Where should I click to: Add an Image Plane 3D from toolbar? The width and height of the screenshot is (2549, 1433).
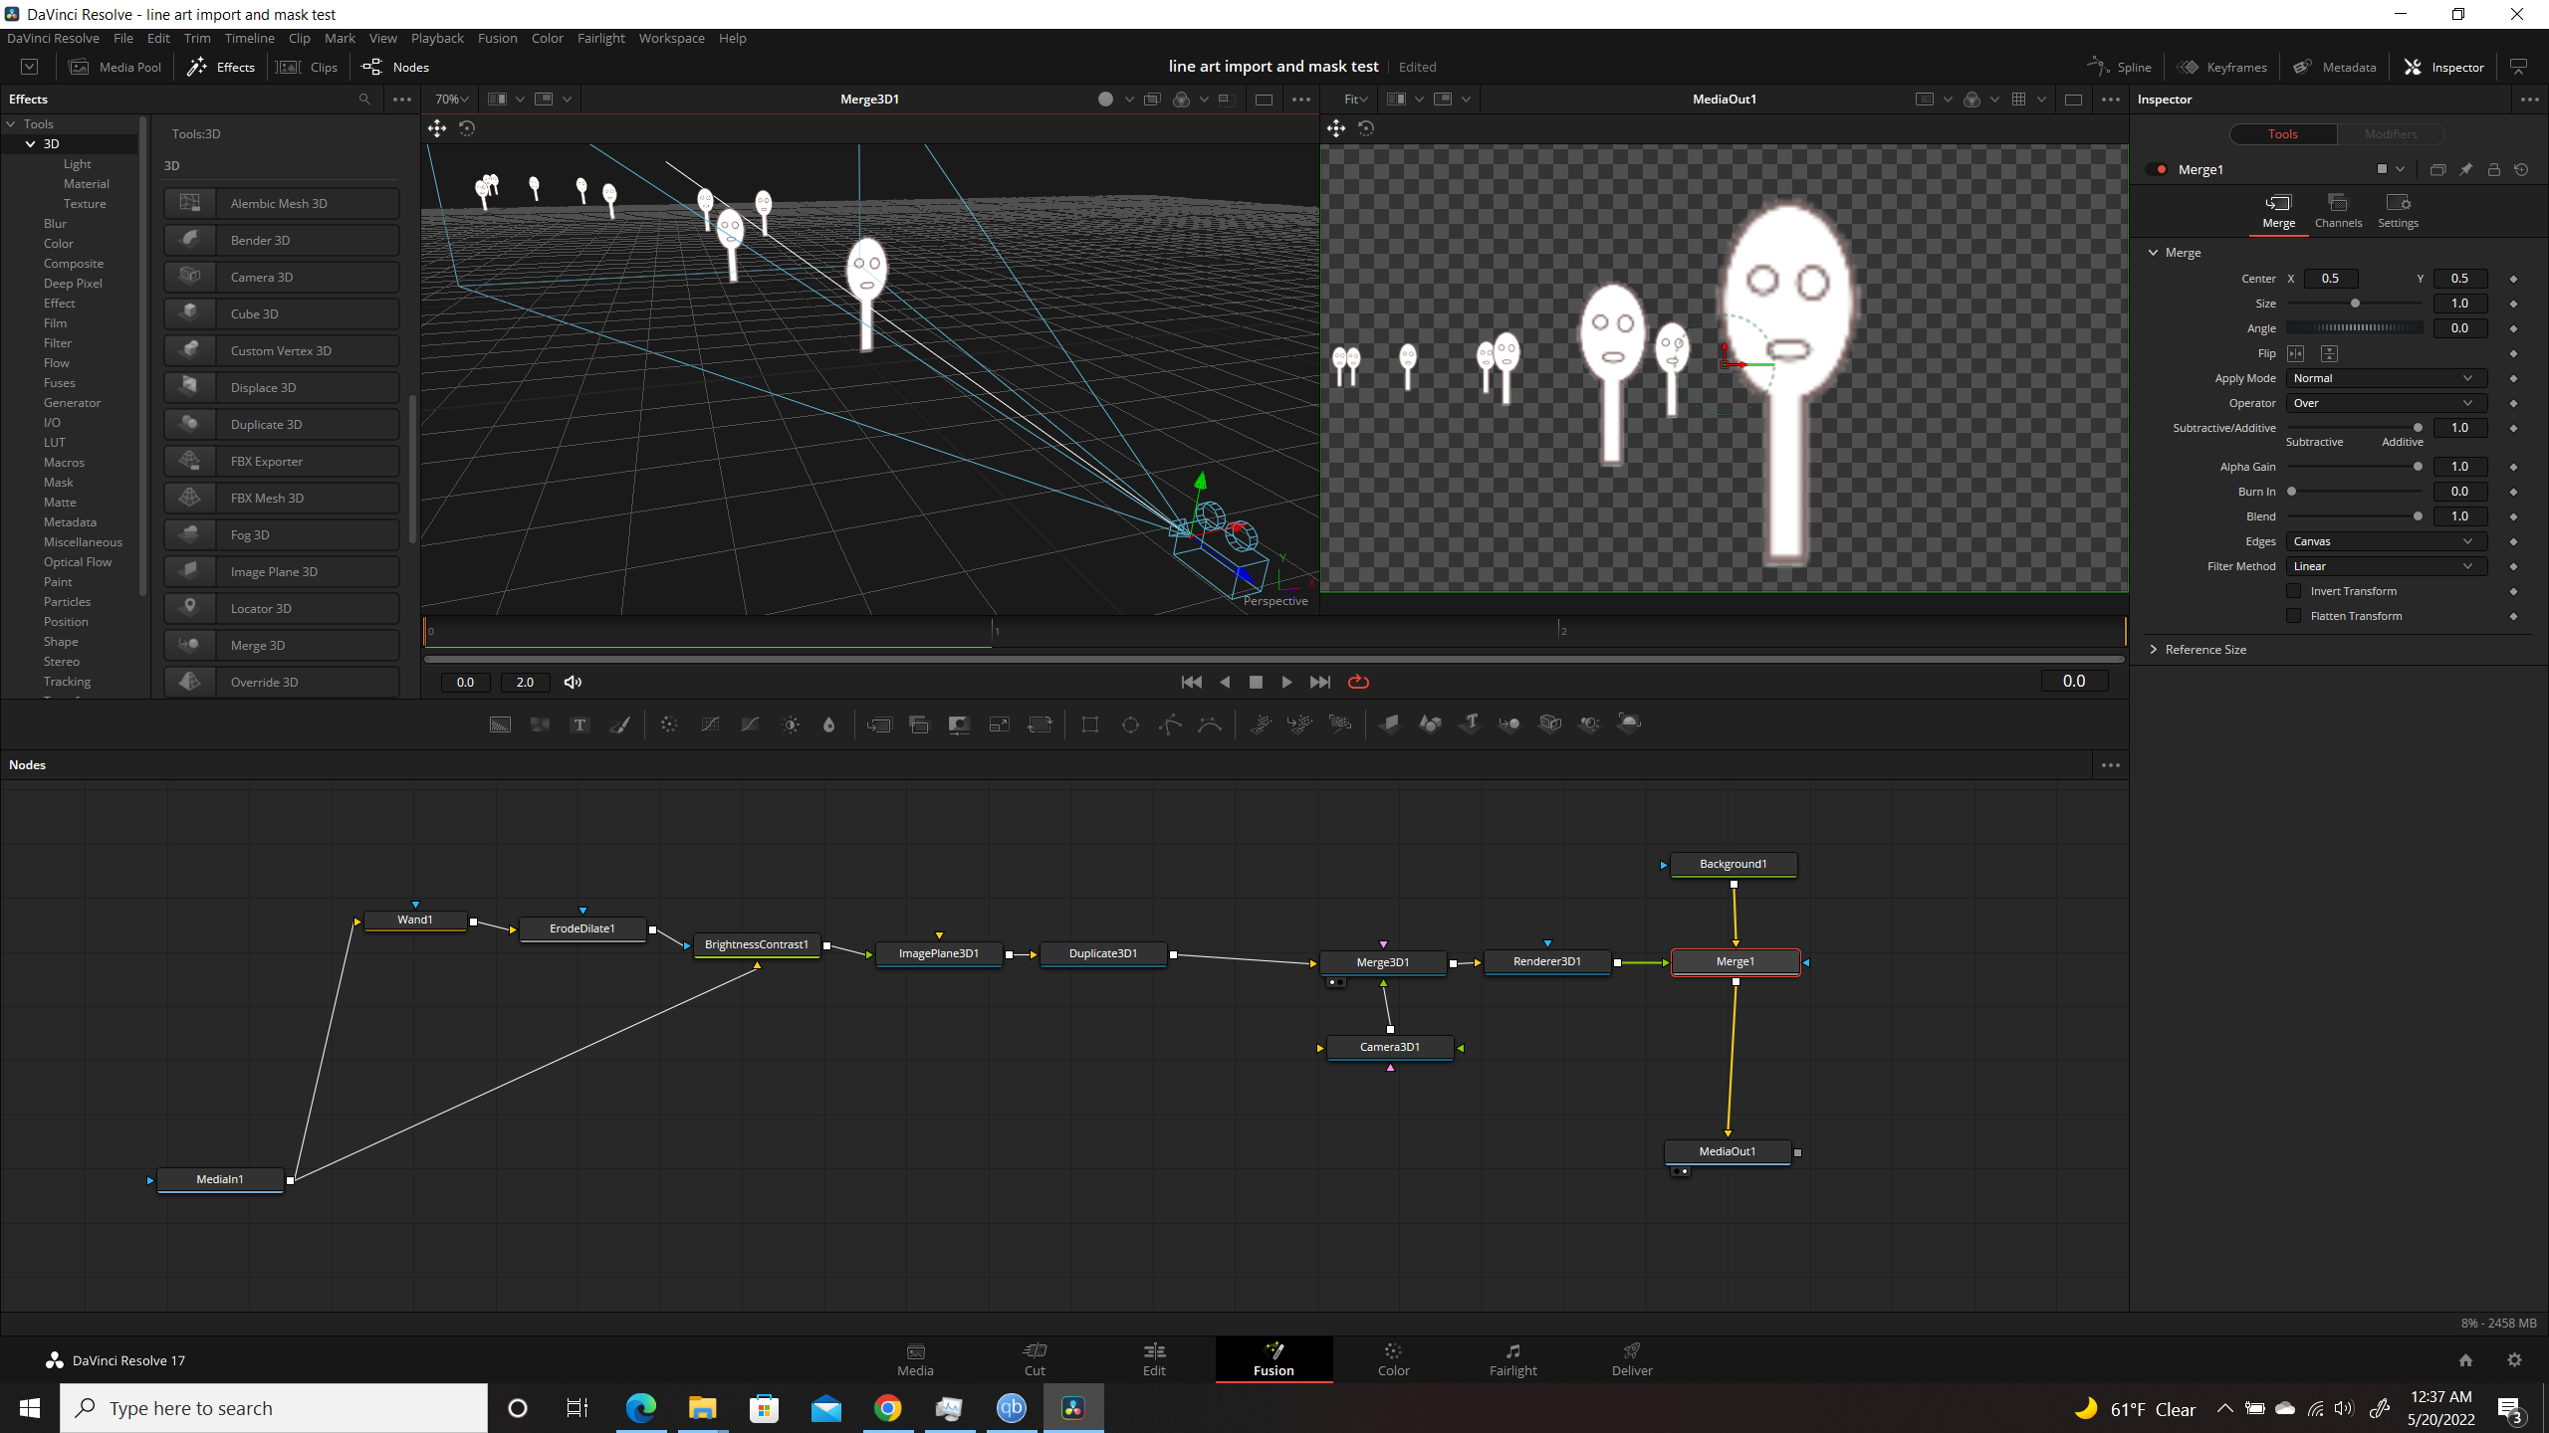(1390, 724)
